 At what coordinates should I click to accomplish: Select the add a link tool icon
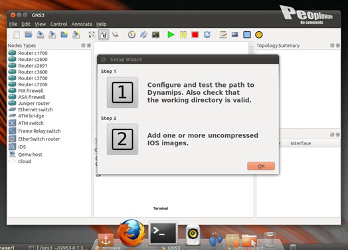pos(116,34)
